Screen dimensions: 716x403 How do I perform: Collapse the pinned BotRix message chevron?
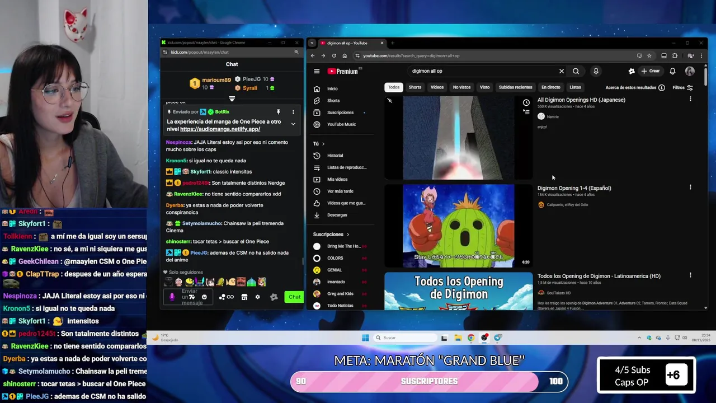(293, 124)
